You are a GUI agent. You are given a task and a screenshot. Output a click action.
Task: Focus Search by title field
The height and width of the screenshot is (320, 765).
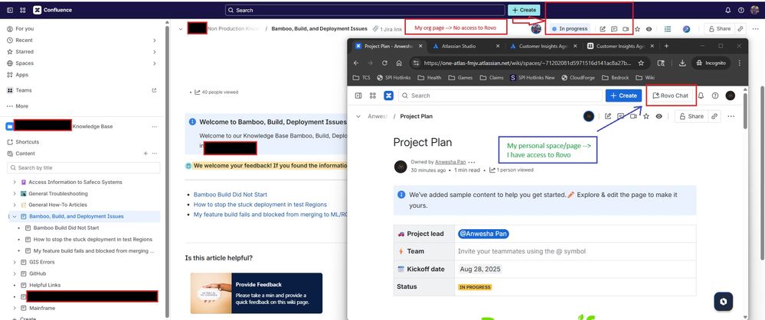[x=83, y=168]
